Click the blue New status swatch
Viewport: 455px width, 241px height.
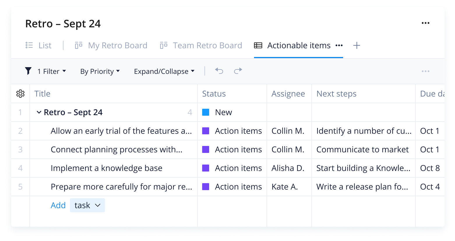[x=206, y=112]
